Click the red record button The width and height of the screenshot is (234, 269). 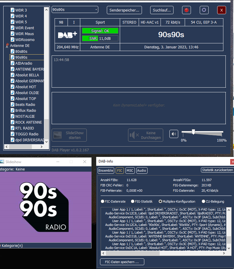(186, 10)
